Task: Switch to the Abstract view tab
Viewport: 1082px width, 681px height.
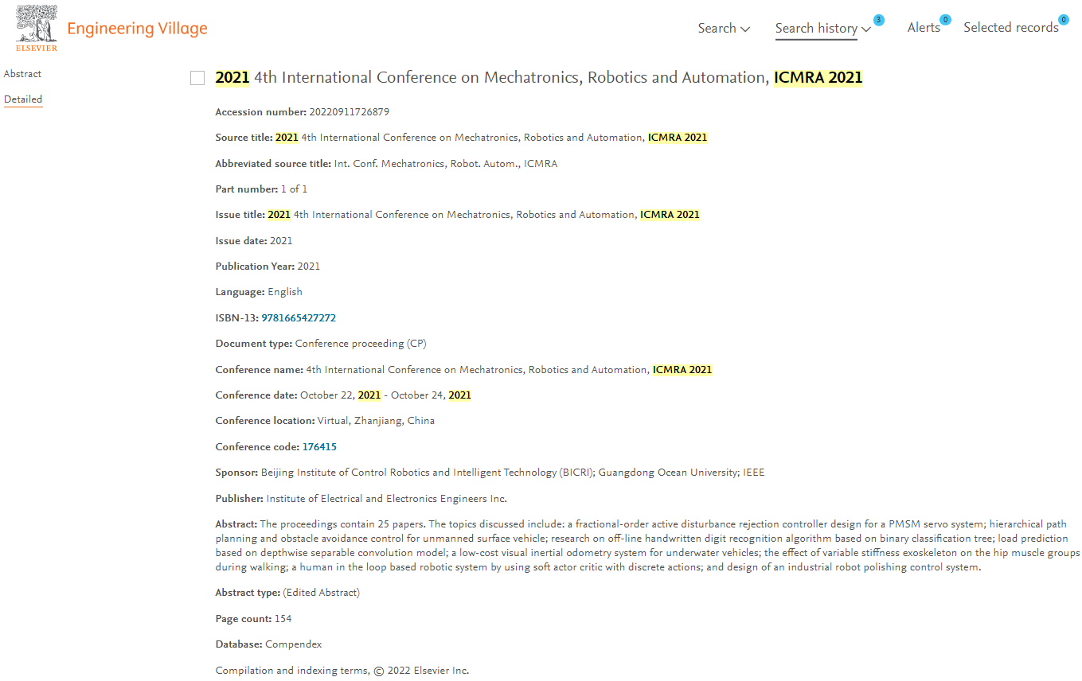Action: click(x=22, y=74)
